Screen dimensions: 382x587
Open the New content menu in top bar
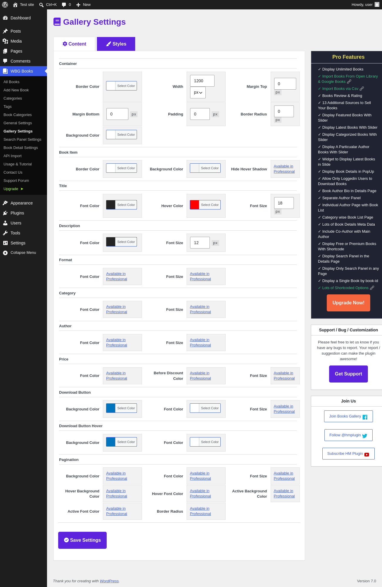tap(83, 5)
